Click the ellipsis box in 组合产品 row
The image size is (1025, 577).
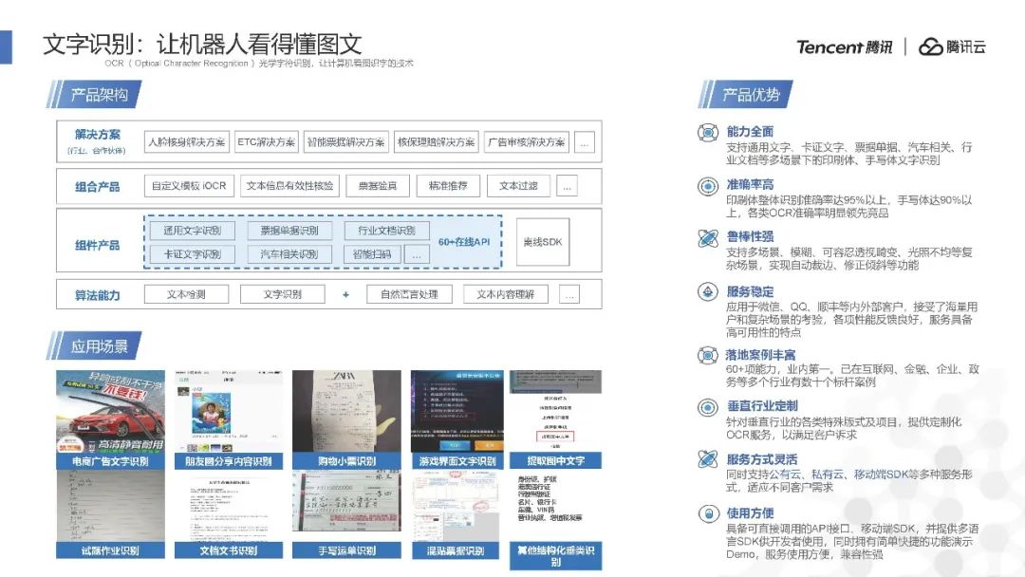click(x=567, y=186)
